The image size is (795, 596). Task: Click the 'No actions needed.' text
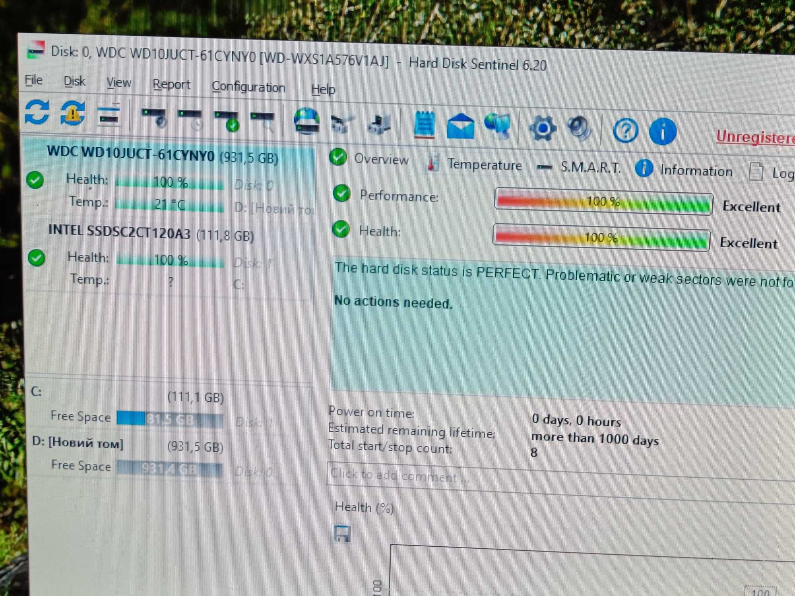pos(393,302)
